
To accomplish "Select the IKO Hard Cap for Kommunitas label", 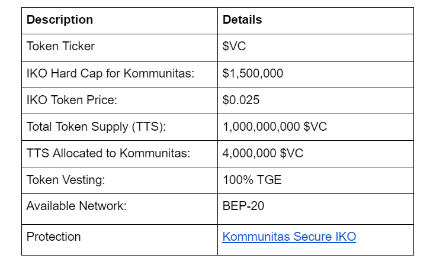I will click(111, 73).
